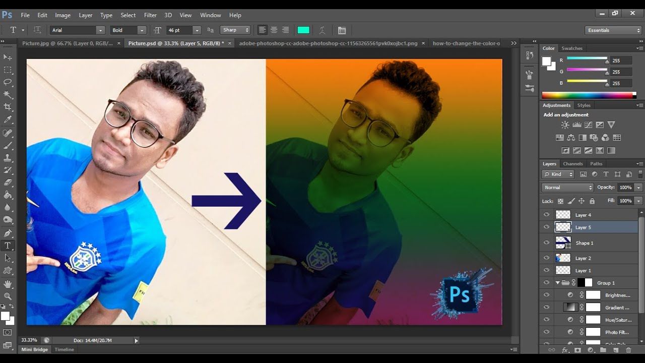Screen dimensions: 645x363
Task: Select the Pen tool
Action: point(8,233)
